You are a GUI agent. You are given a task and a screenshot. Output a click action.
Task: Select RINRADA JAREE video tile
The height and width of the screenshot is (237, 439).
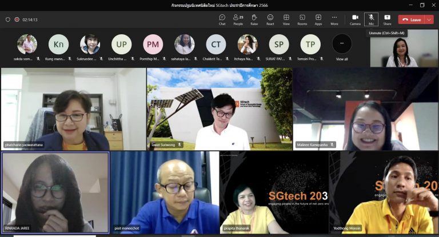(55, 192)
